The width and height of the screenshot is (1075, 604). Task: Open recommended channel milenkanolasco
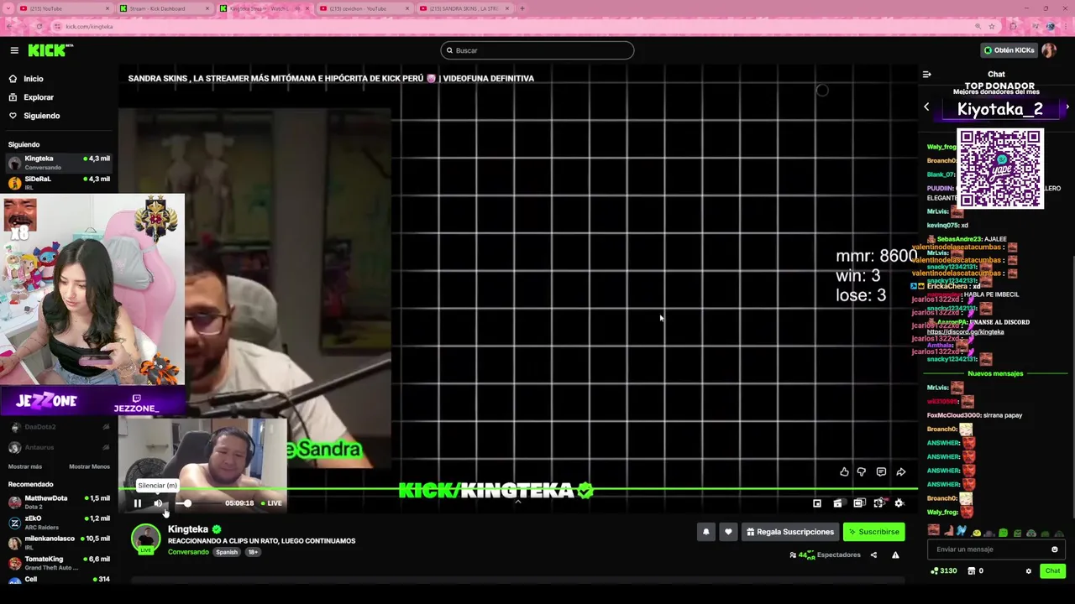point(59,542)
